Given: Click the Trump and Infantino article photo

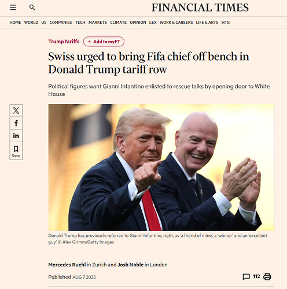Looking at the screenshot, I should (x=161, y=168).
